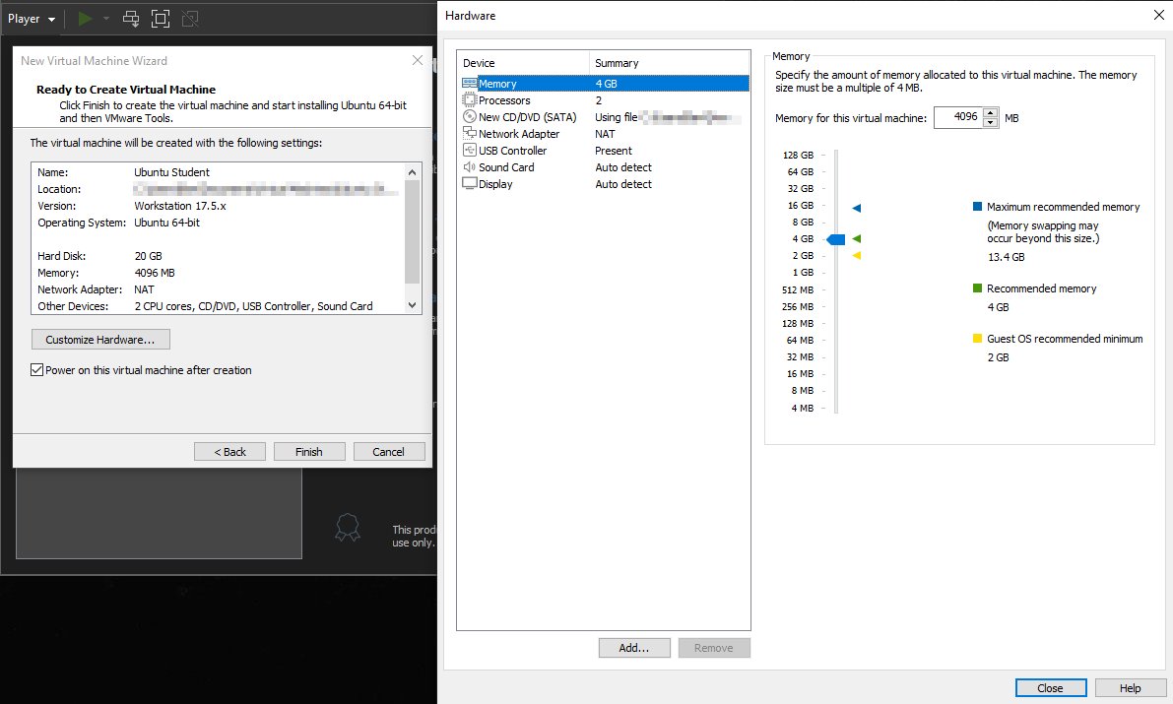Screen dimensions: 1173x704
Task: Select the Display monitor icon
Action: click(x=469, y=184)
